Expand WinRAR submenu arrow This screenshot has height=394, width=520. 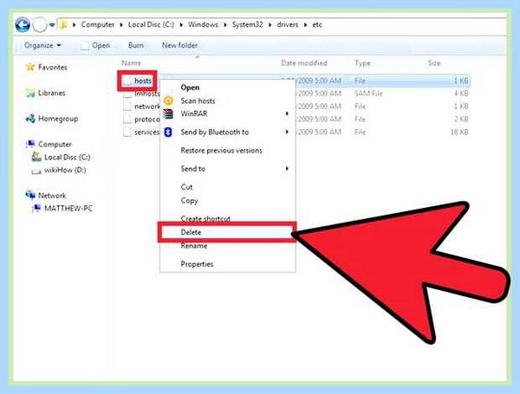287,113
